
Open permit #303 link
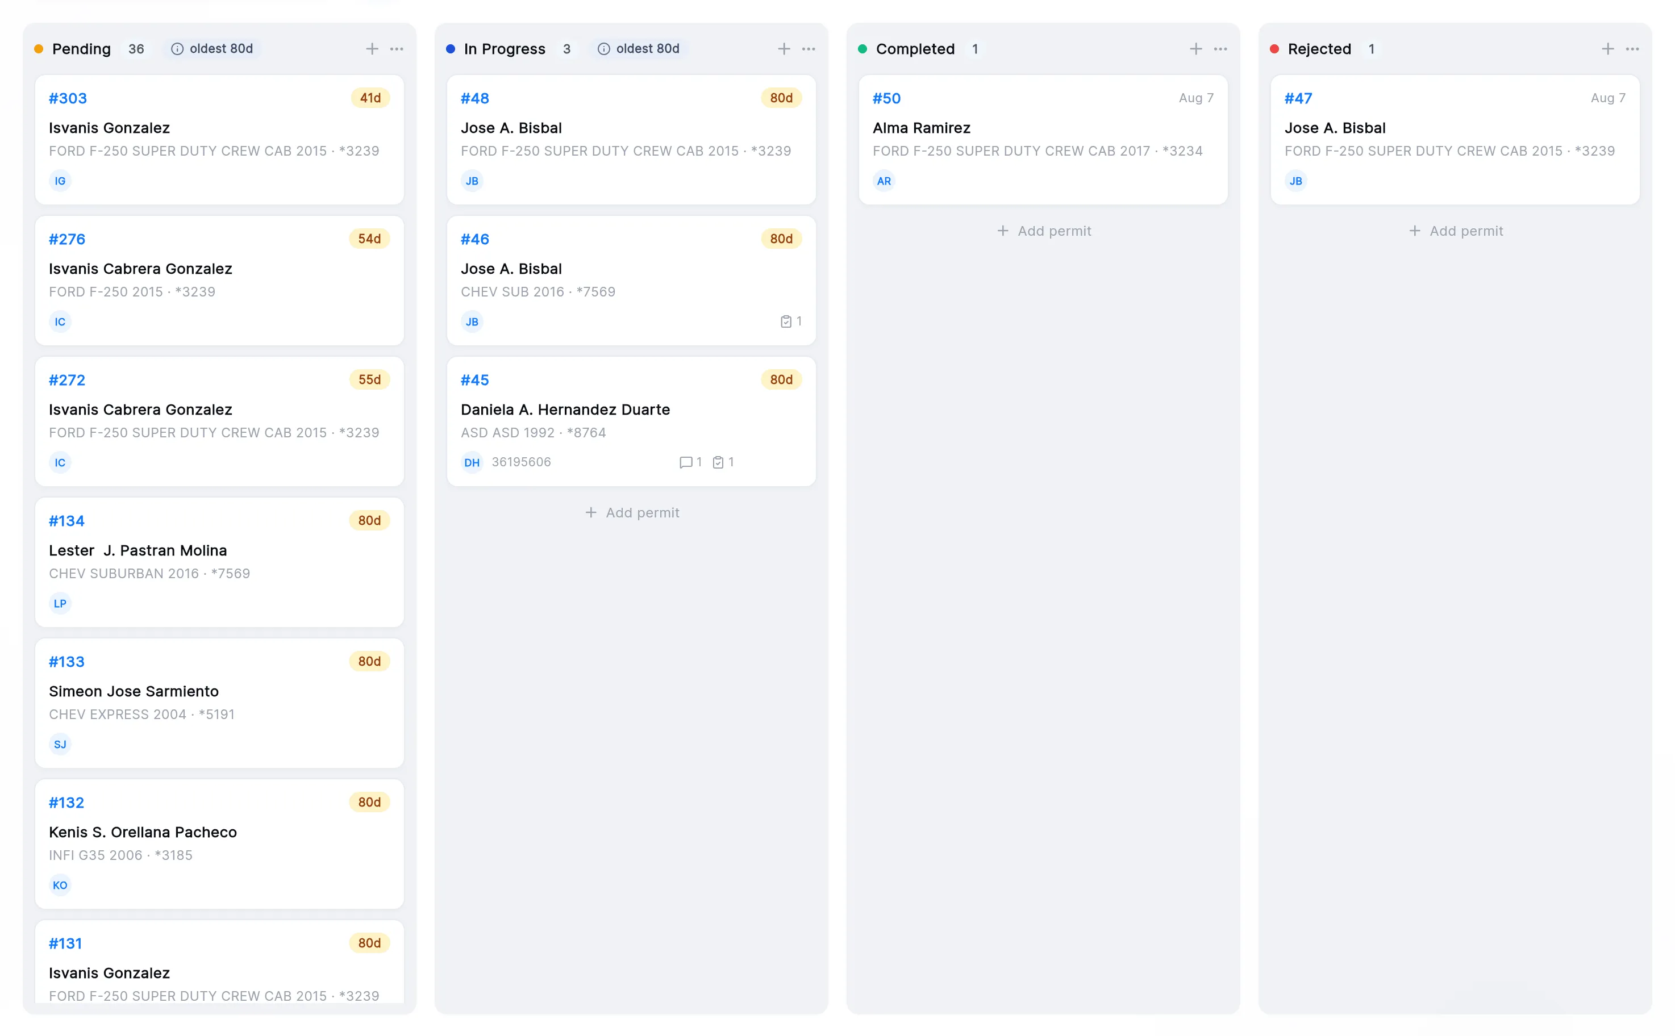tap(68, 98)
